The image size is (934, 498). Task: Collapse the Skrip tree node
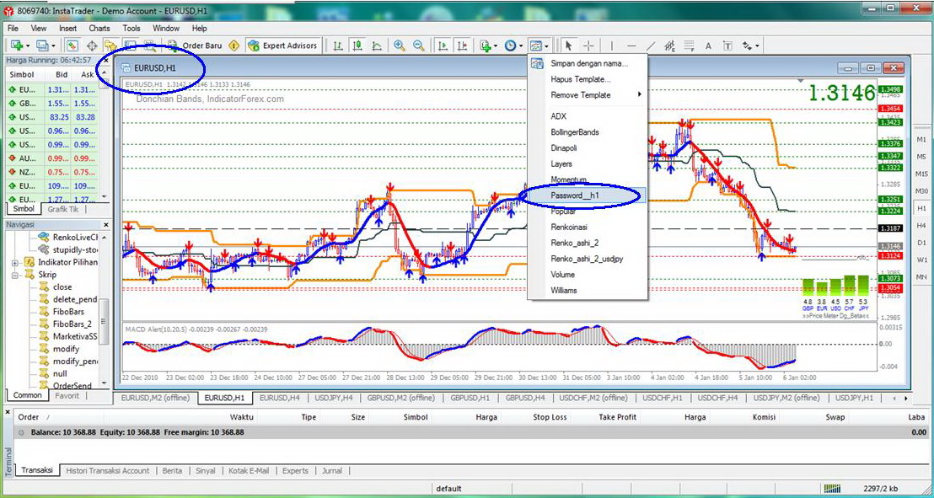coord(15,275)
